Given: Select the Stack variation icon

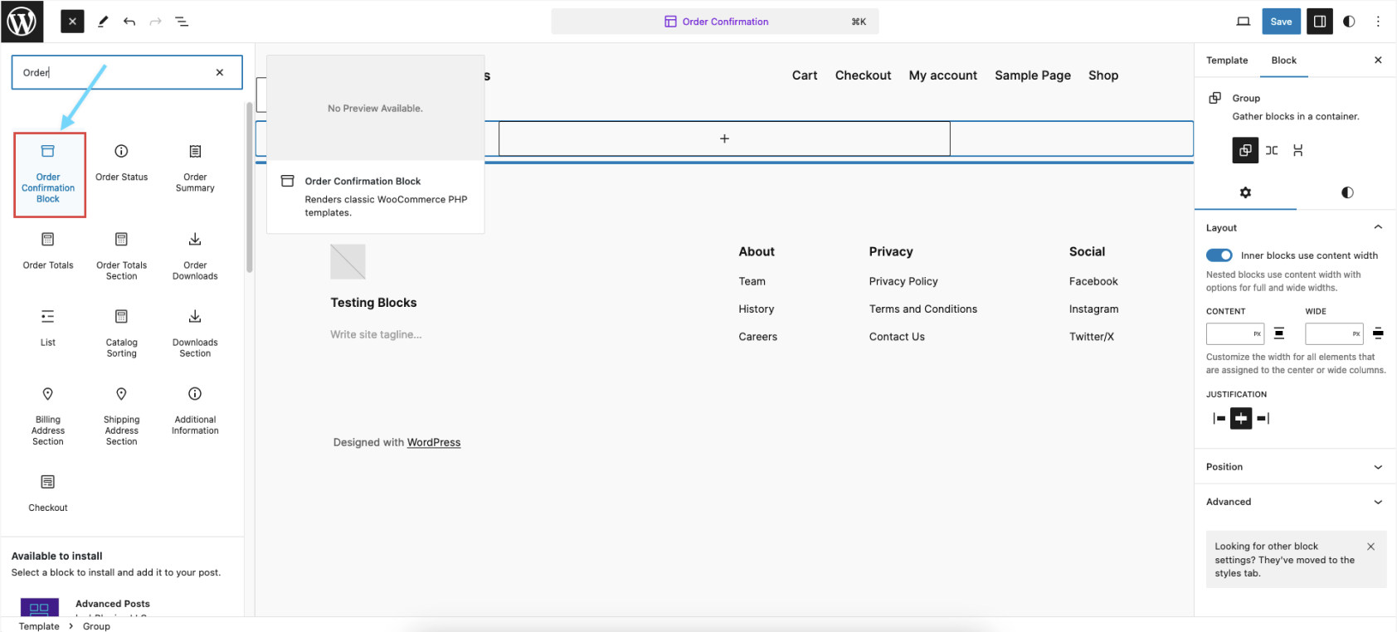Looking at the screenshot, I should pos(1298,150).
